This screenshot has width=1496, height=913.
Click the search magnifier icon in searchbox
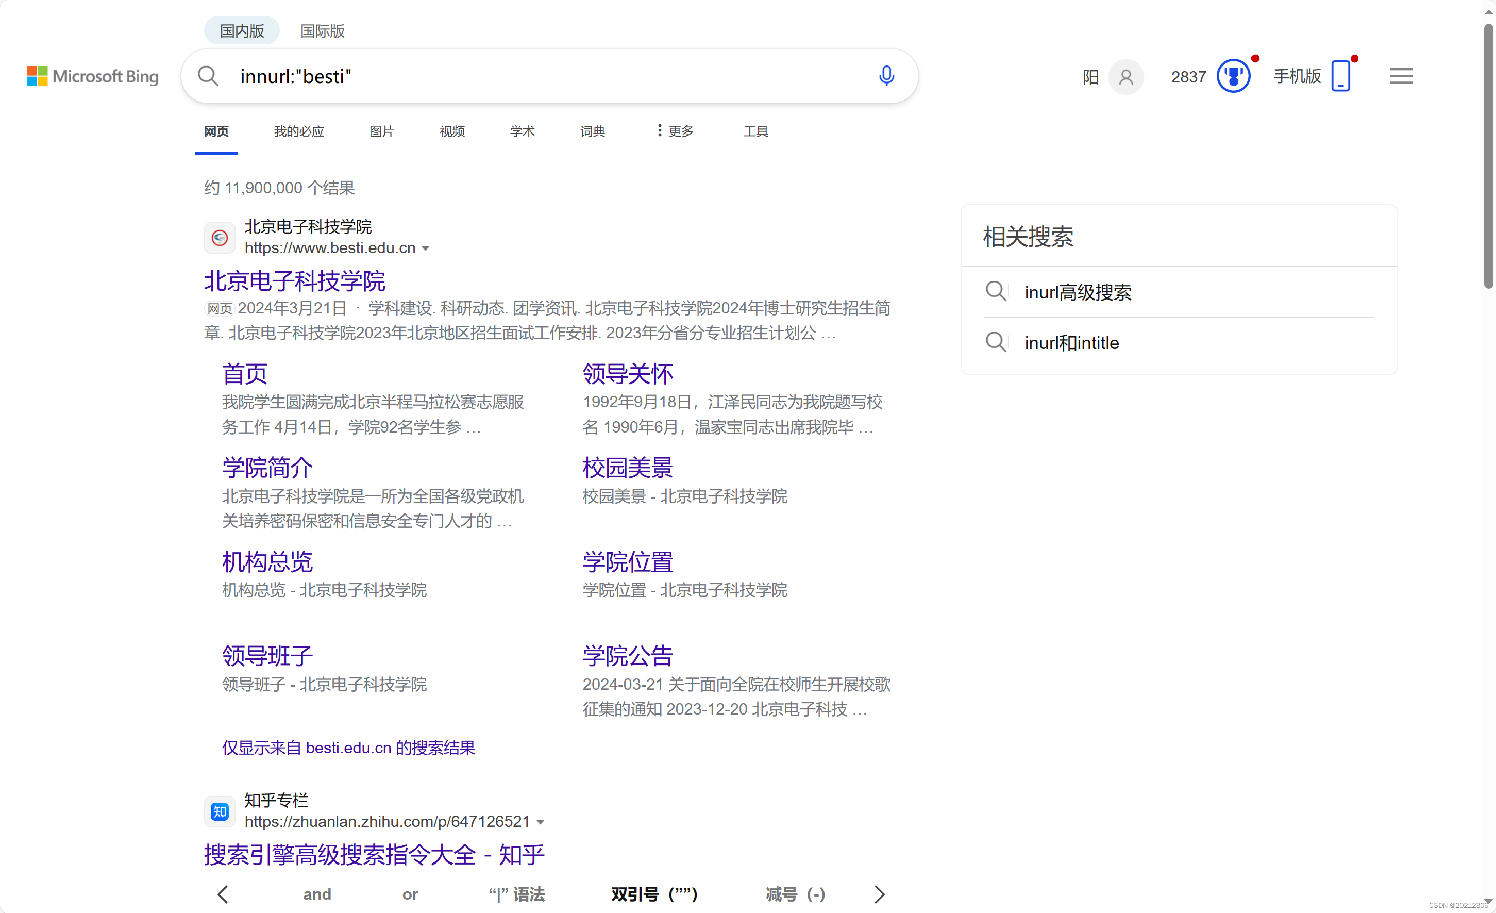pyautogui.click(x=208, y=76)
